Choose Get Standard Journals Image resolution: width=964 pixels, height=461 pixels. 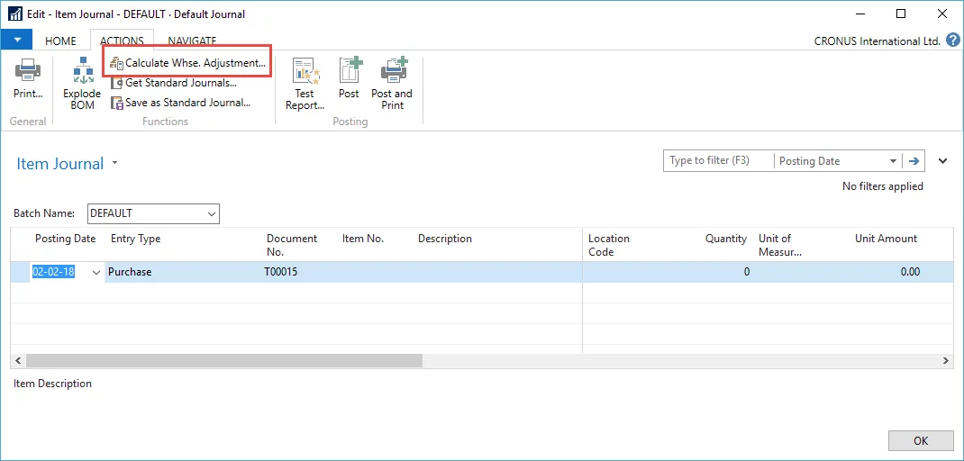(180, 83)
